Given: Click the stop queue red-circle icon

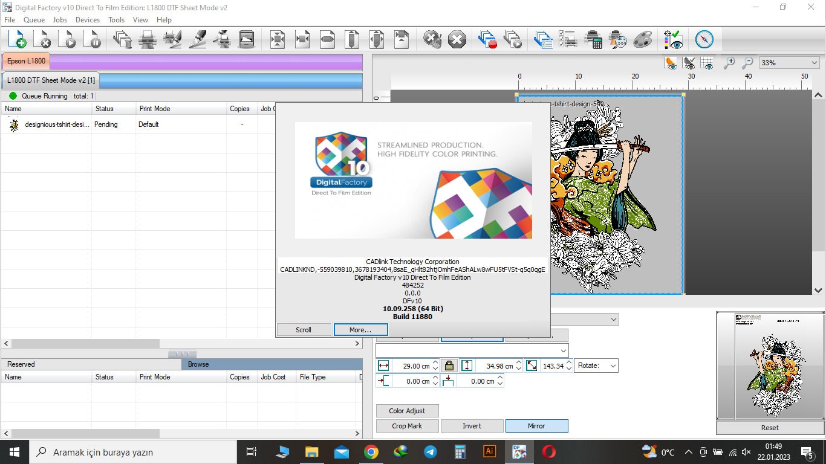Looking at the screenshot, I should pos(487,39).
